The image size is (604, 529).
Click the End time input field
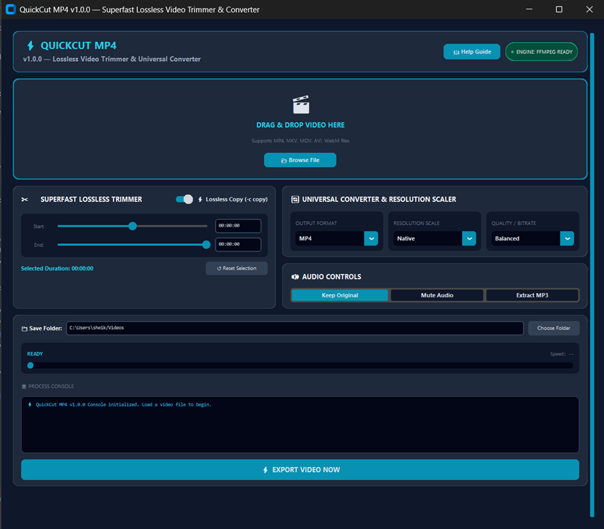(x=238, y=244)
